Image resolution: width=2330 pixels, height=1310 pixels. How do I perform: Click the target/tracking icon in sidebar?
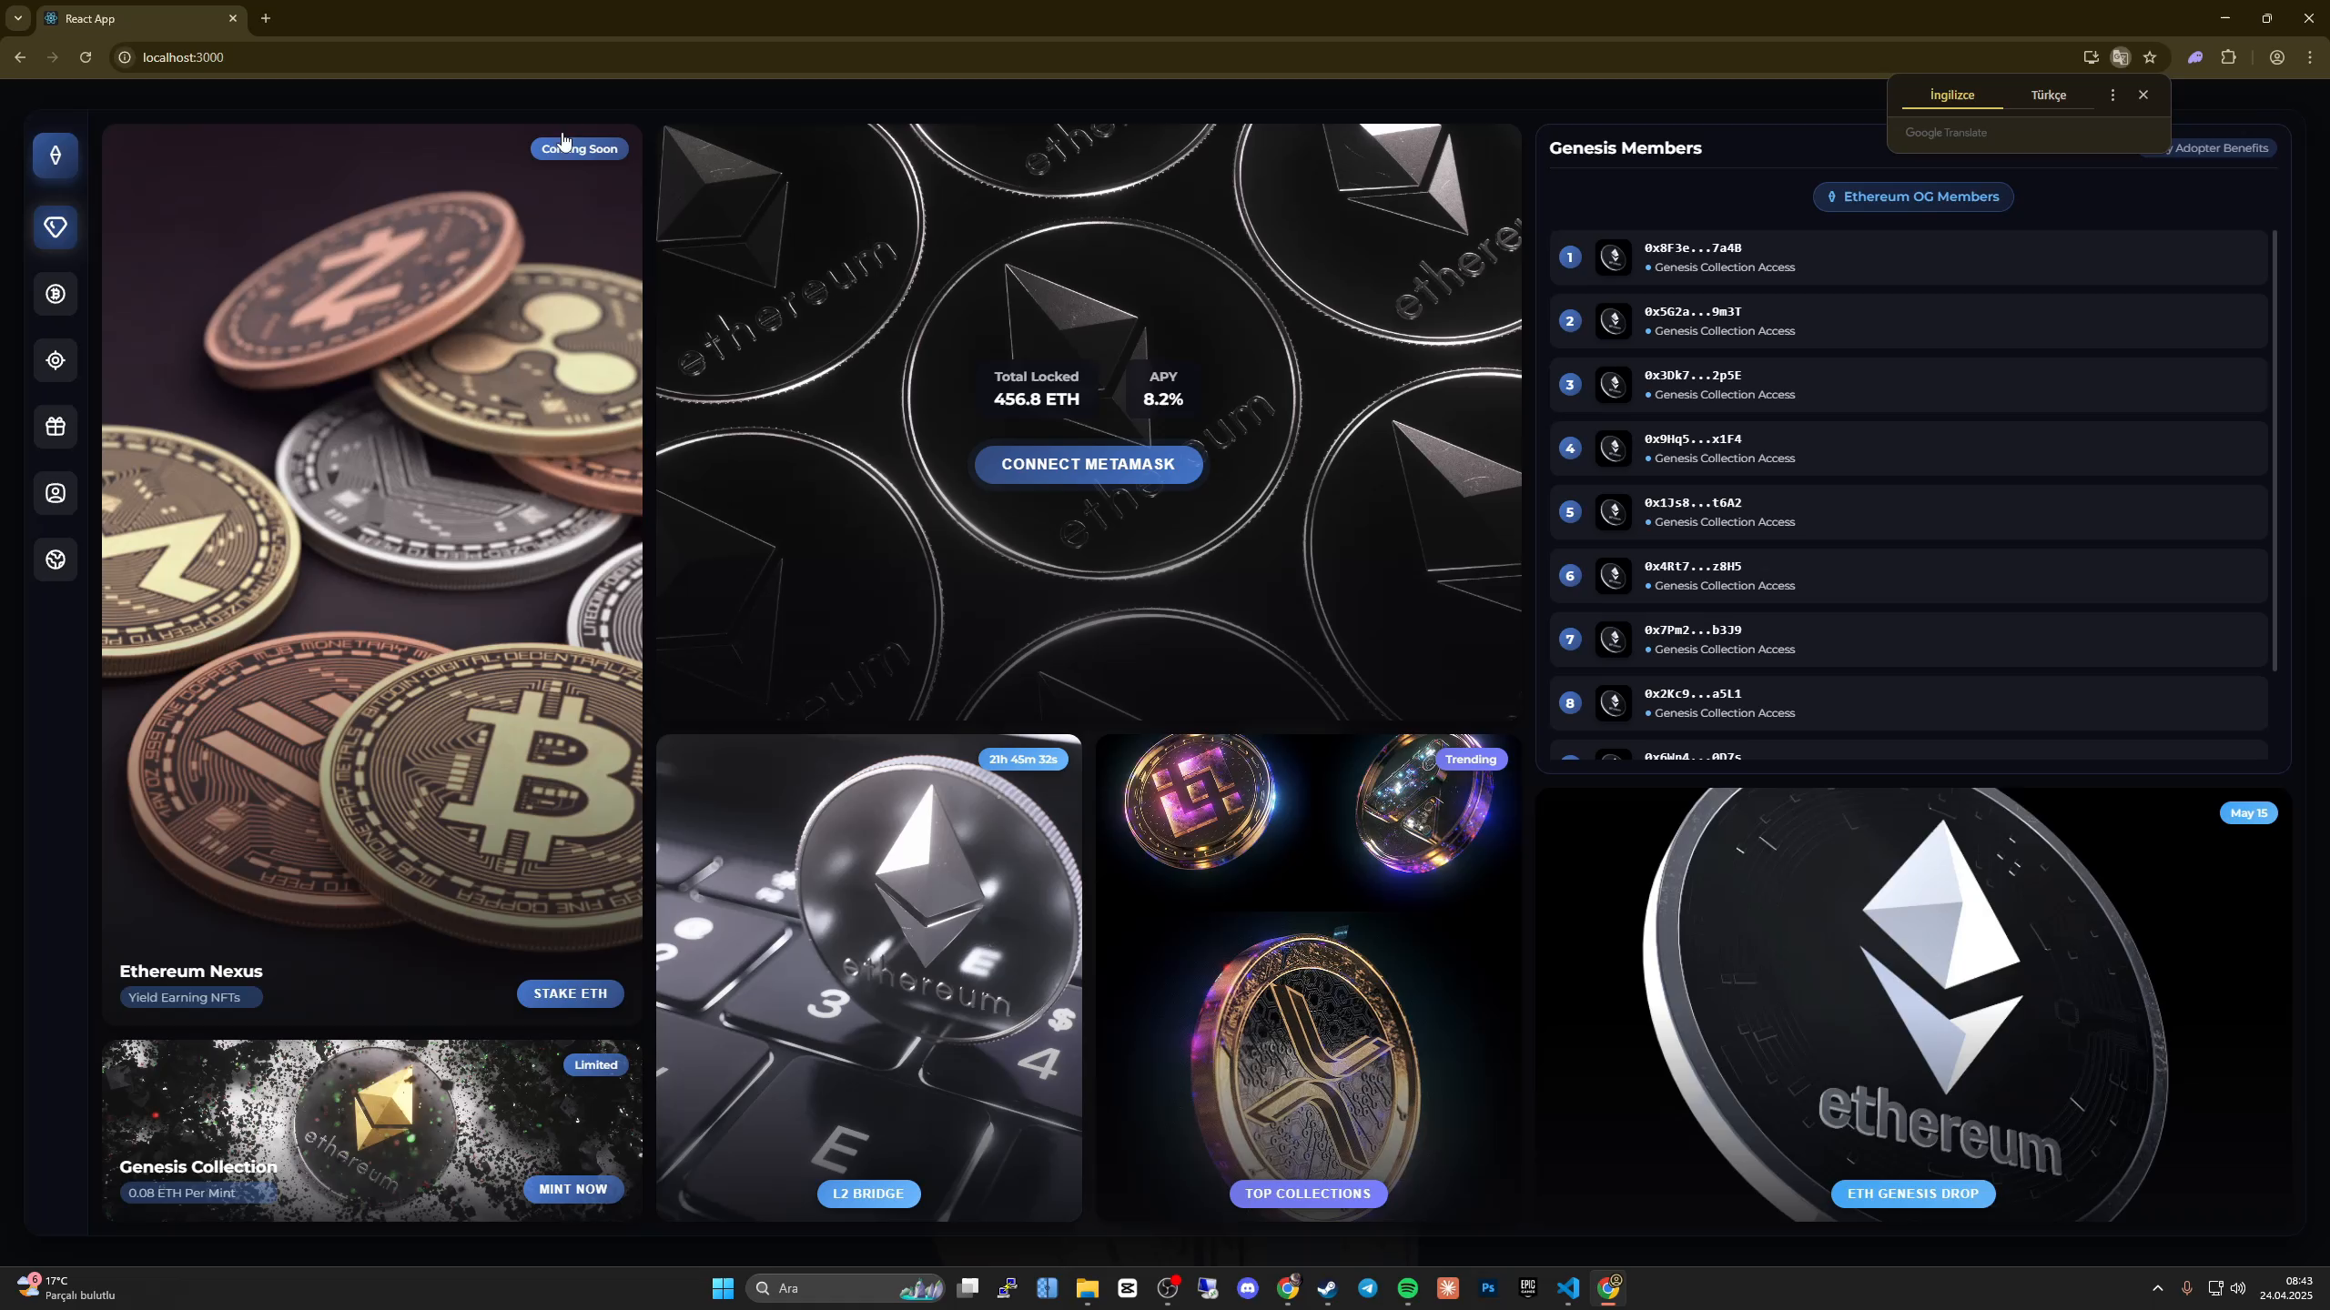click(x=56, y=360)
